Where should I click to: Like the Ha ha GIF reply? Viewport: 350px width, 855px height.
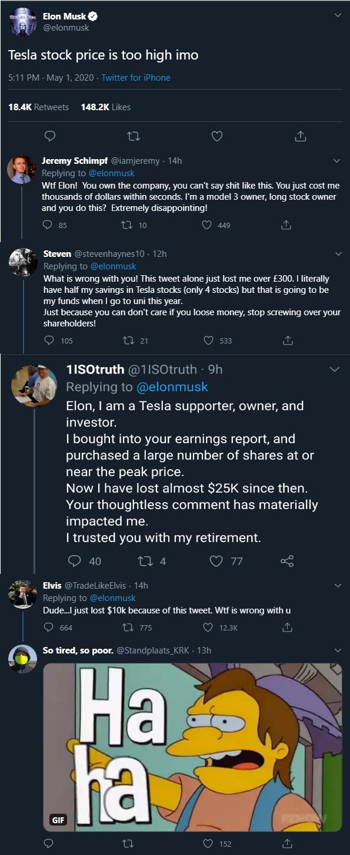[207, 844]
